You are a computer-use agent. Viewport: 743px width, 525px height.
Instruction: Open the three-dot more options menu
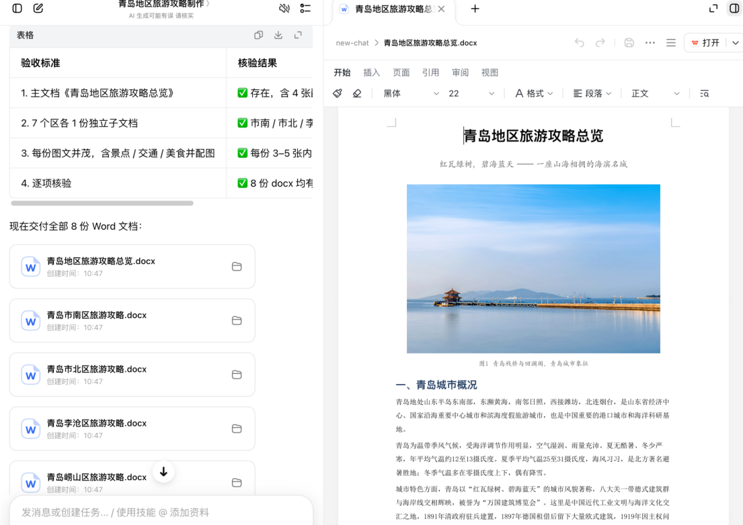650,42
